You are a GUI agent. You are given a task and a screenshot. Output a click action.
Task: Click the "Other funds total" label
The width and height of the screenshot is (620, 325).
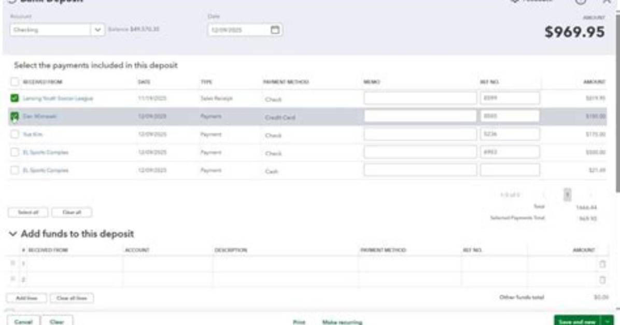(x=522, y=298)
